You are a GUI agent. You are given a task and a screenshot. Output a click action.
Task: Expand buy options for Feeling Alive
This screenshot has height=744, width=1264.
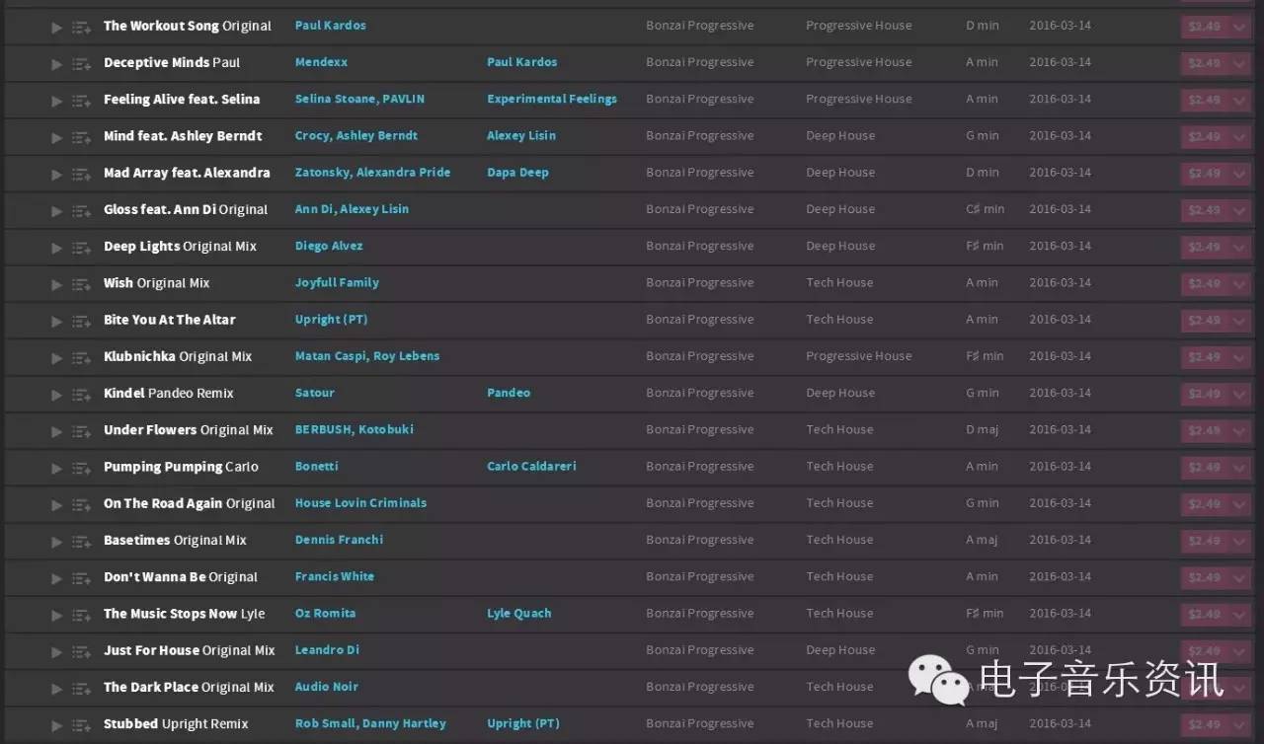click(1239, 101)
